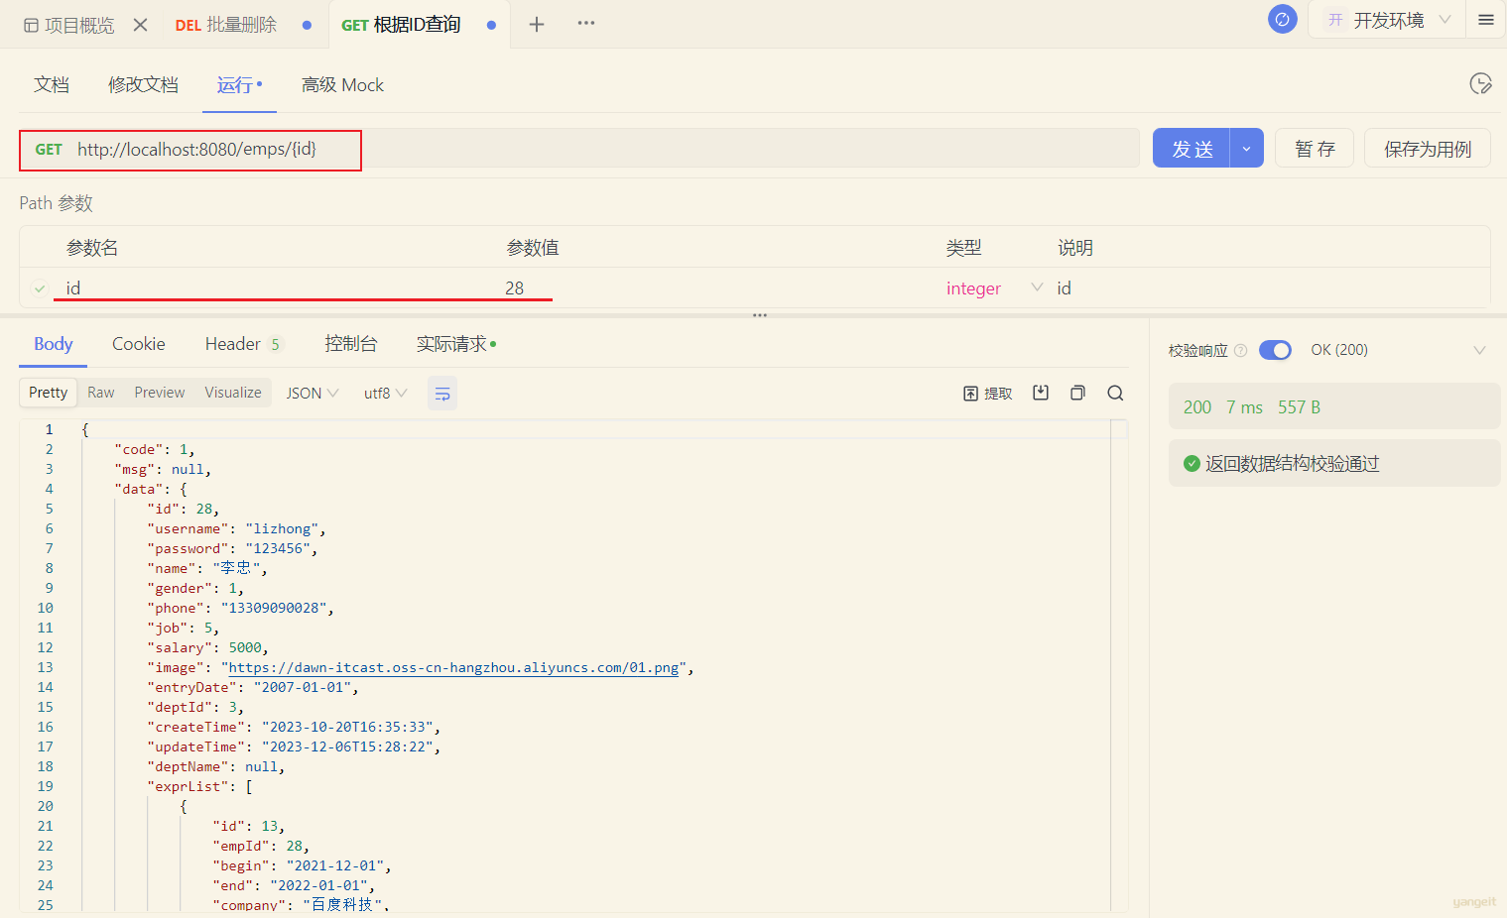Select the GET 根据ID查询 tab
This screenshot has width=1507, height=918.
point(402,25)
